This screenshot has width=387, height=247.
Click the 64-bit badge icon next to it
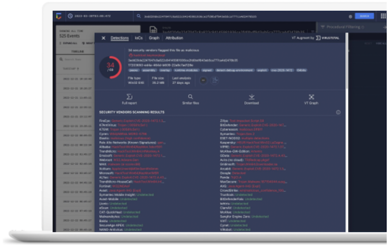(x=215, y=80)
